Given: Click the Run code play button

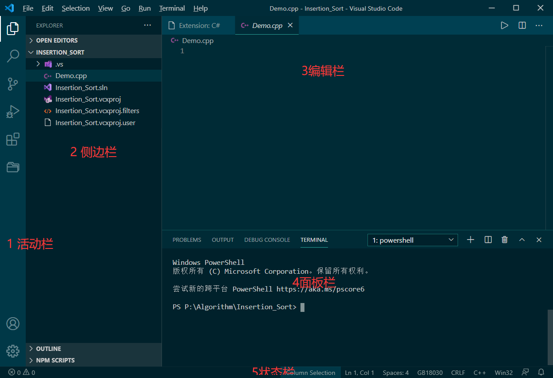Looking at the screenshot, I should point(504,25).
